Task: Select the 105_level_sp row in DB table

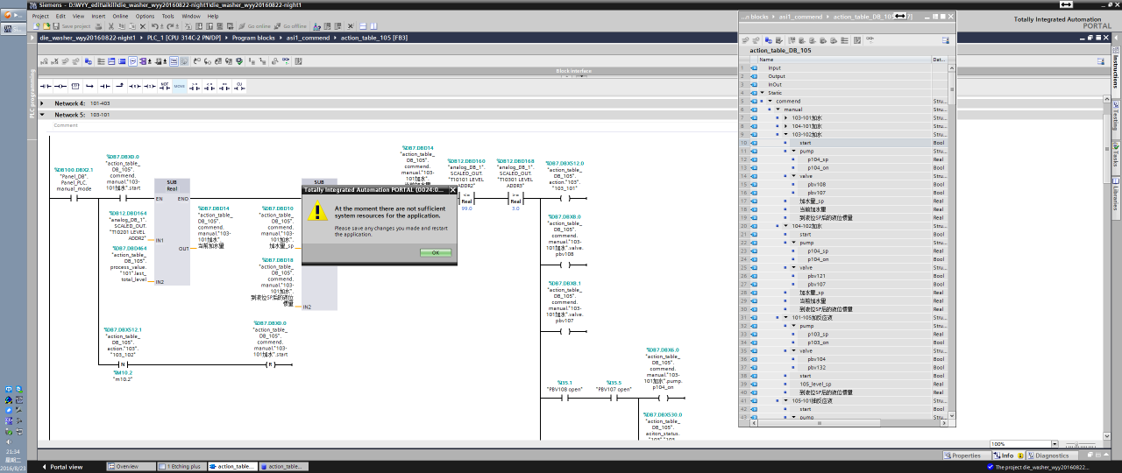Action: pos(842,384)
